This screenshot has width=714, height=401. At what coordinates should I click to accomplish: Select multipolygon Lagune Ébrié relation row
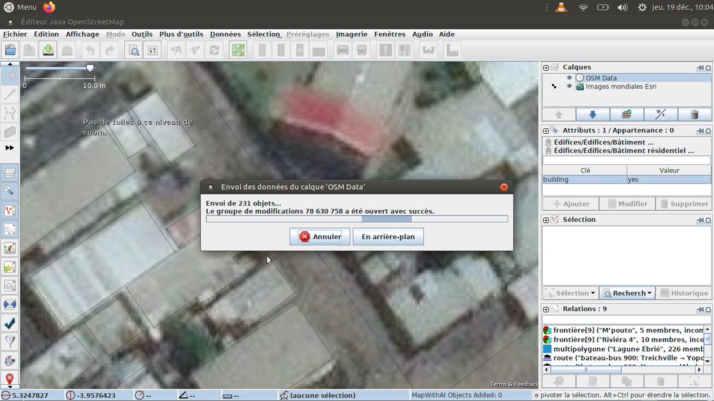point(623,349)
